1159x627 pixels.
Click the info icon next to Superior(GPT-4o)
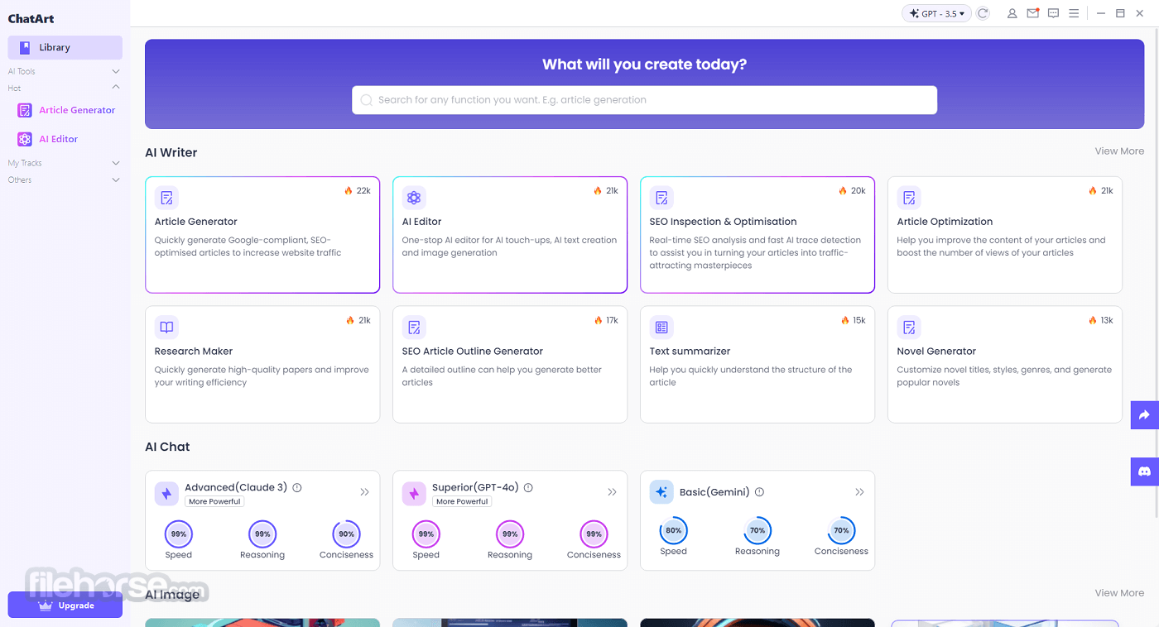point(528,488)
